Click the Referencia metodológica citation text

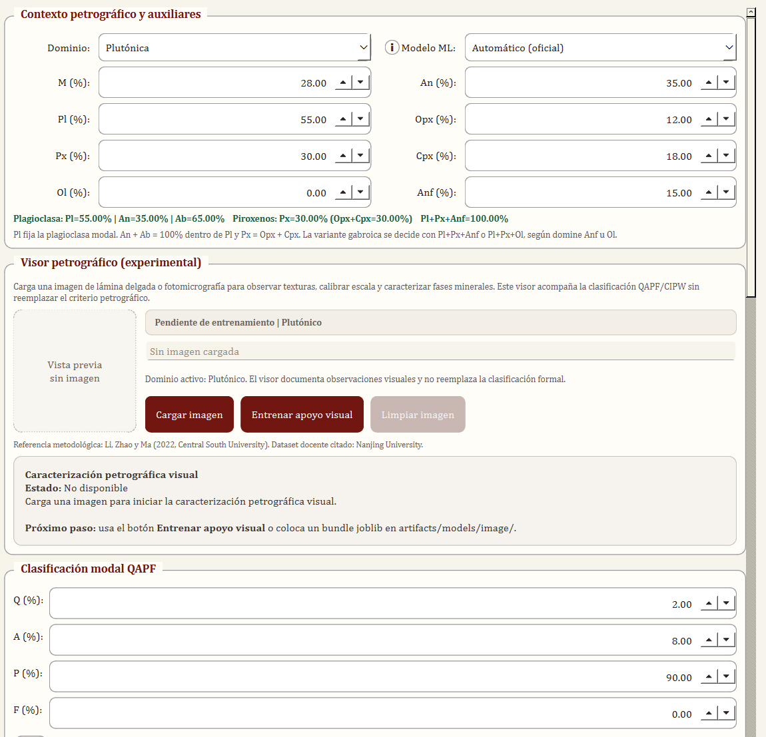tap(218, 445)
